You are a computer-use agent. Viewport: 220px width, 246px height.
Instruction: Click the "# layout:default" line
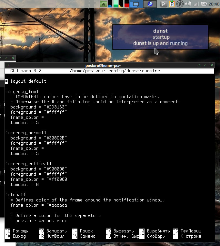click(x=26, y=81)
